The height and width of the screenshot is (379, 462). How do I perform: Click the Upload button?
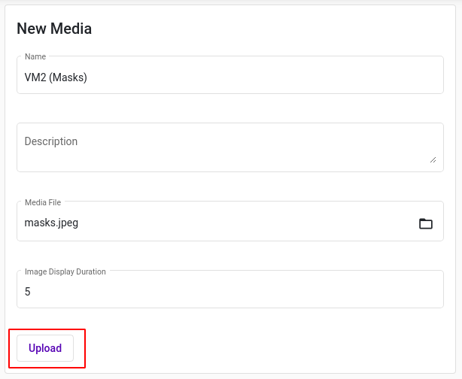point(45,348)
